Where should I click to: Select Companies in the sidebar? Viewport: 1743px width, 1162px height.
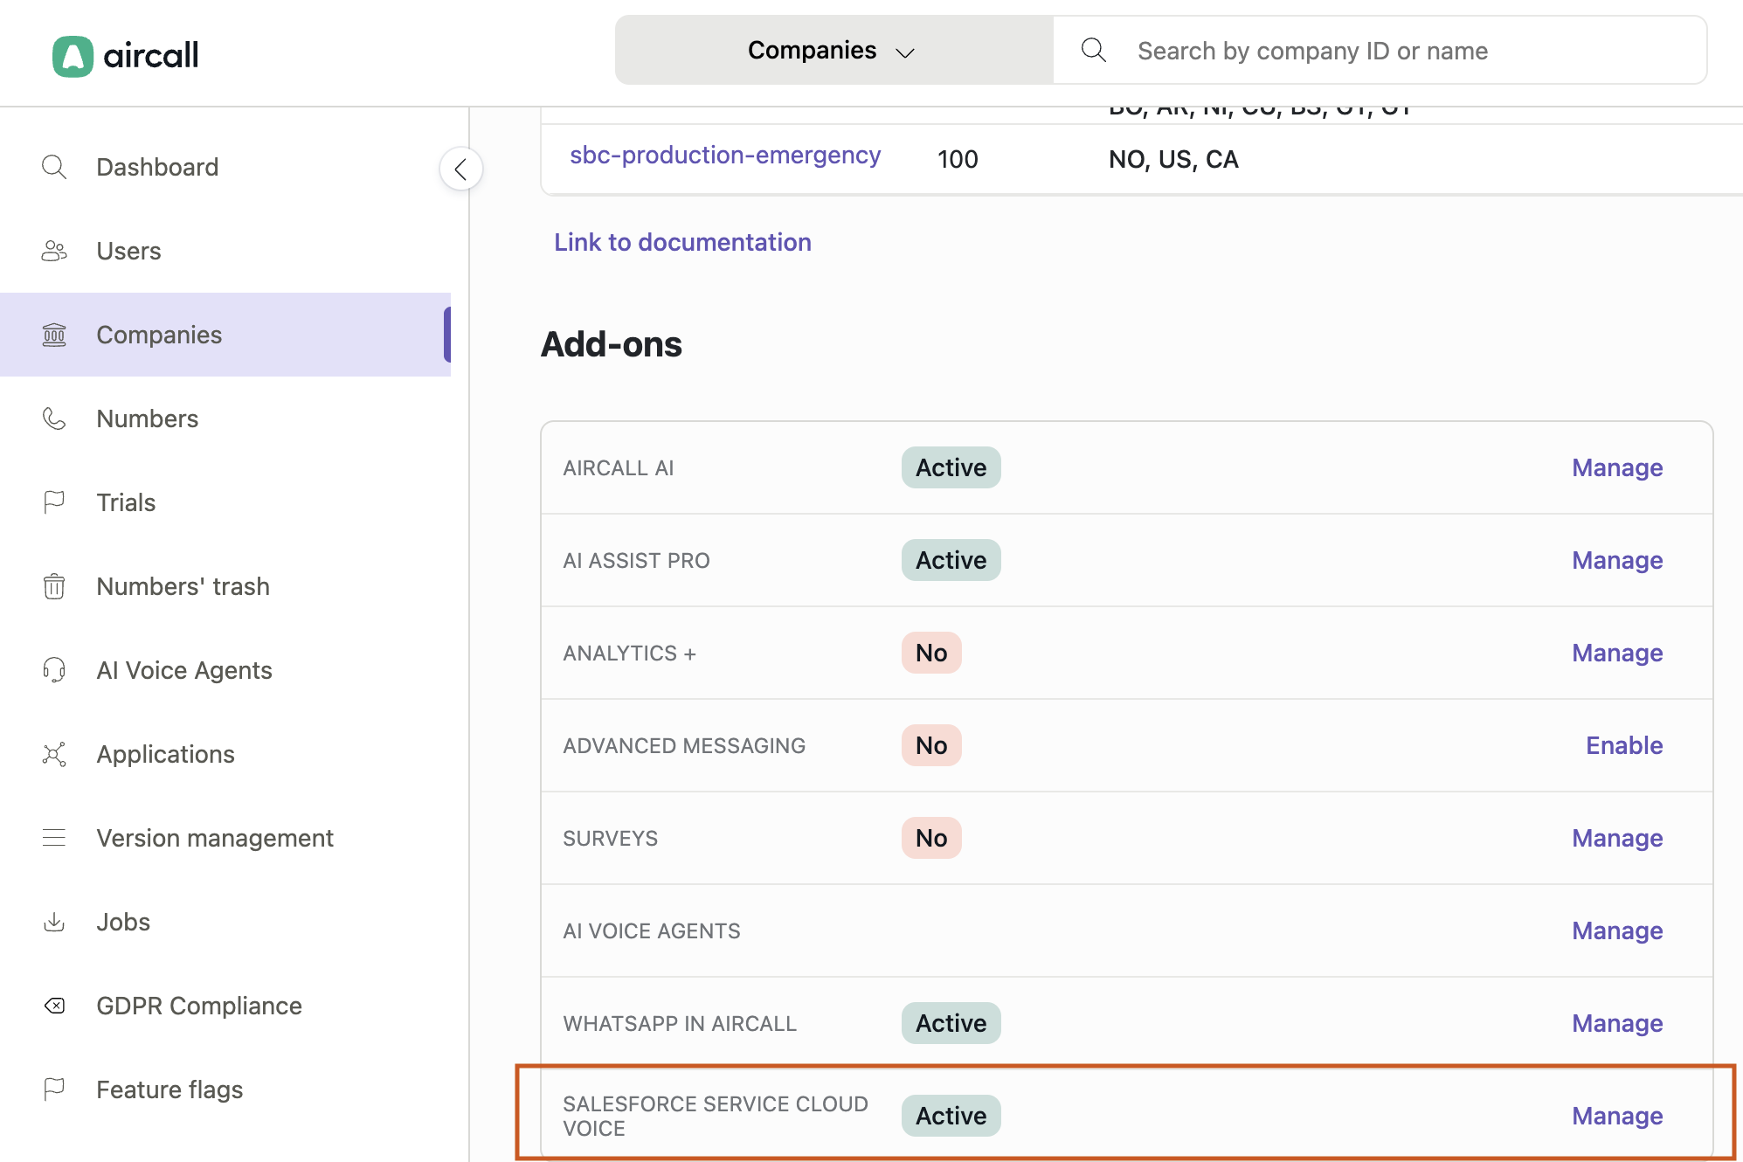225,335
